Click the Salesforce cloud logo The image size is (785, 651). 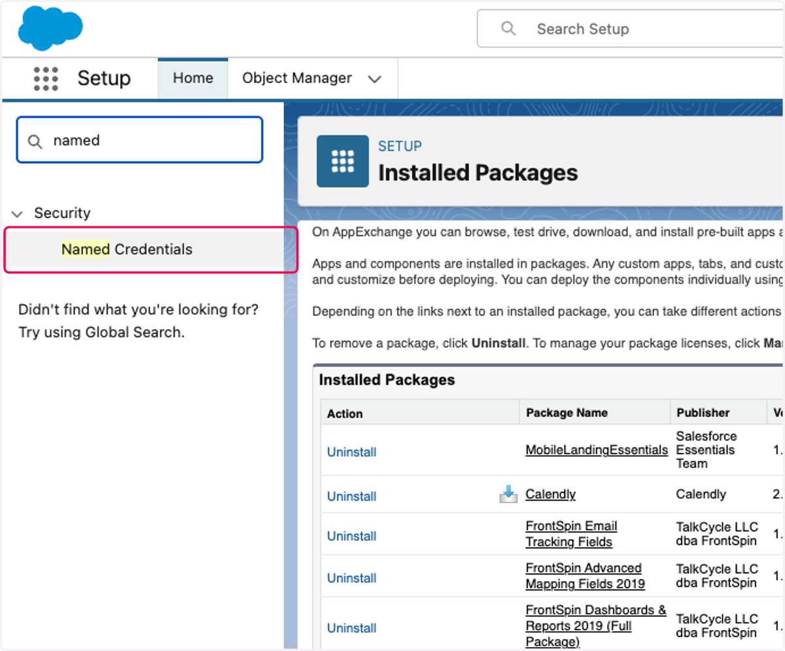50,29
